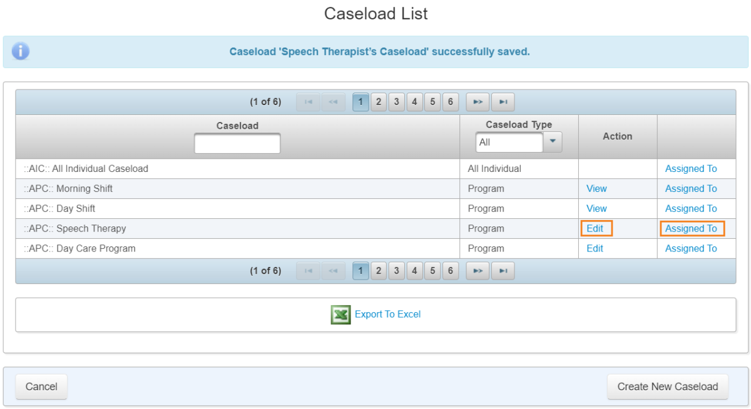The width and height of the screenshot is (751, 409).
Task: Go to the last page using top paginator
Action: click(503, 102)
